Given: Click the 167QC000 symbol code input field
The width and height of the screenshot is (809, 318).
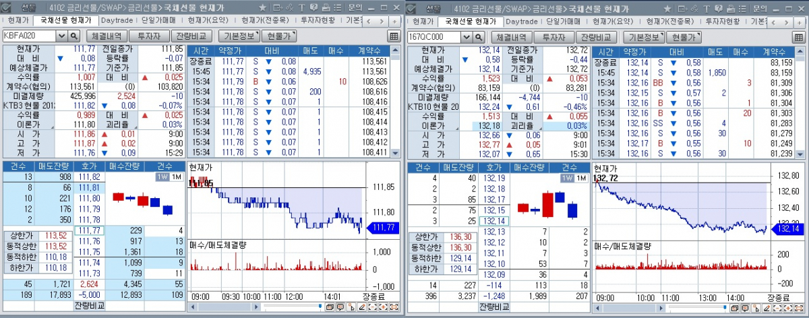Looking at the screenshot, I should [436, 36].
